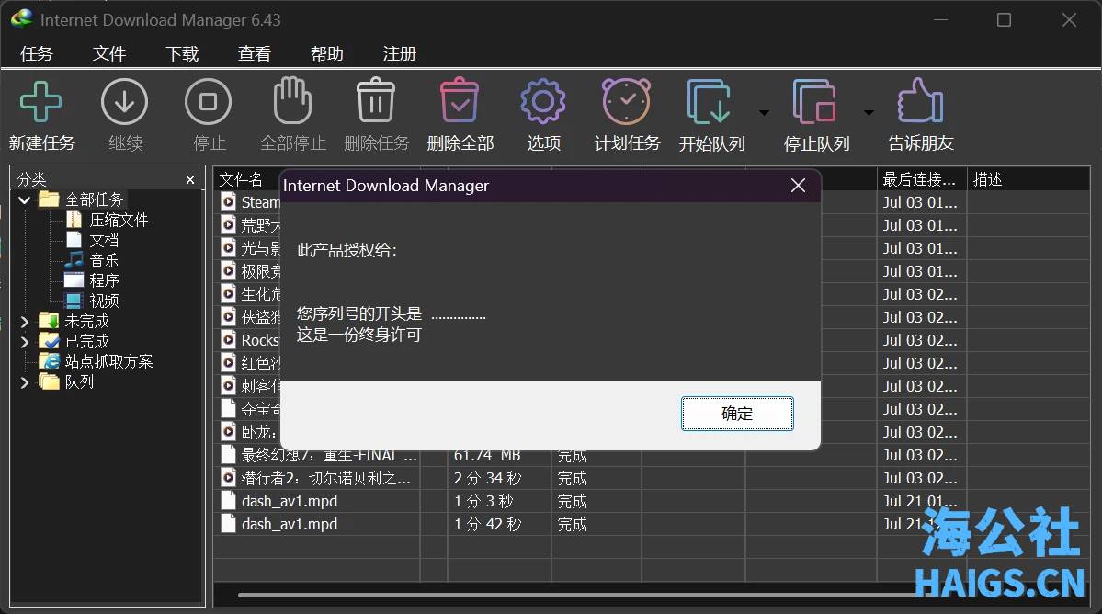Open the Stop Queue dropdown arrow
This screenshot has height=614, width=1102.
tap(869, 112)
